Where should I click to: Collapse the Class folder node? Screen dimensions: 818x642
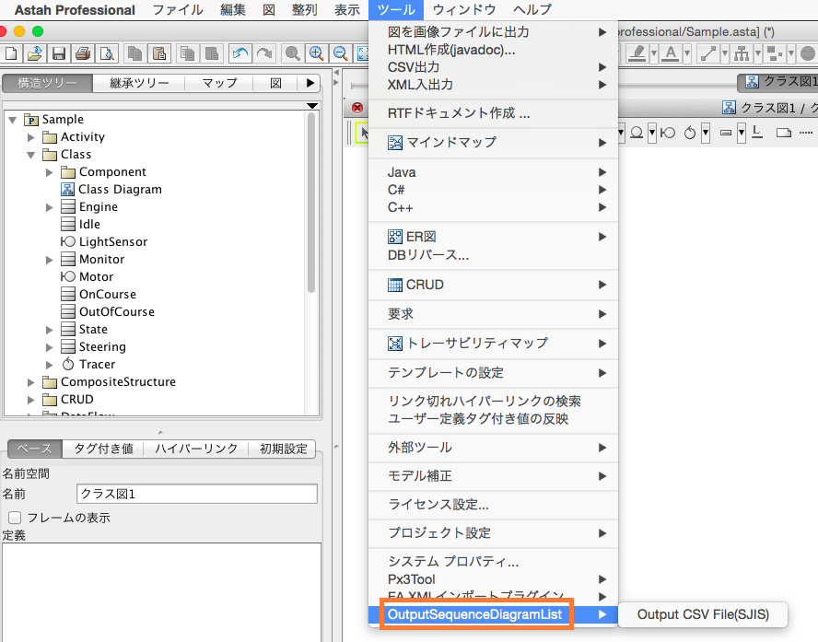30,155
